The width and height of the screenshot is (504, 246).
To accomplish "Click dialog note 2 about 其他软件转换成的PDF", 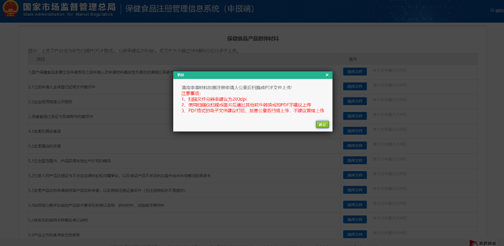I will (246, 104).
